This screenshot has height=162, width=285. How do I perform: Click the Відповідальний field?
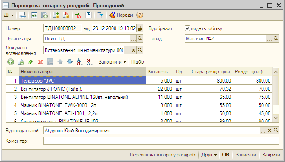pos(152,131)
